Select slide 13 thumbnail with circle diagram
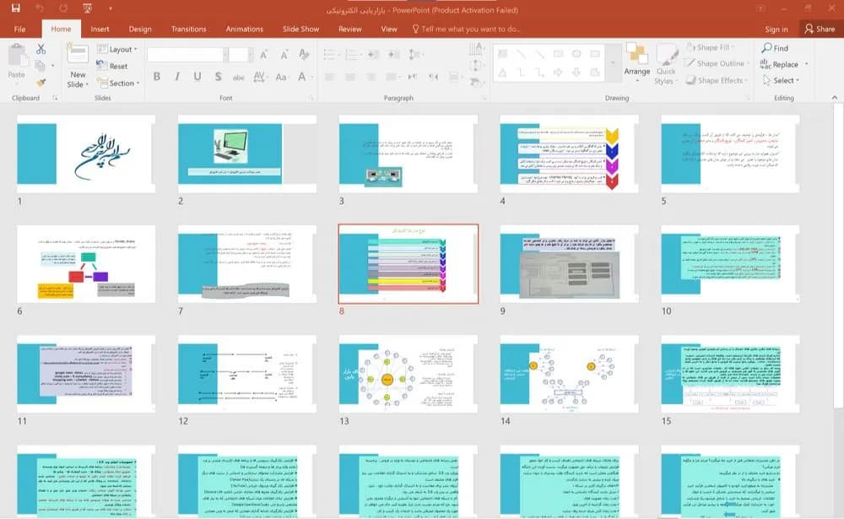This screenshot has height=519, width=844. pyautogui.click(x=408, y=374)
